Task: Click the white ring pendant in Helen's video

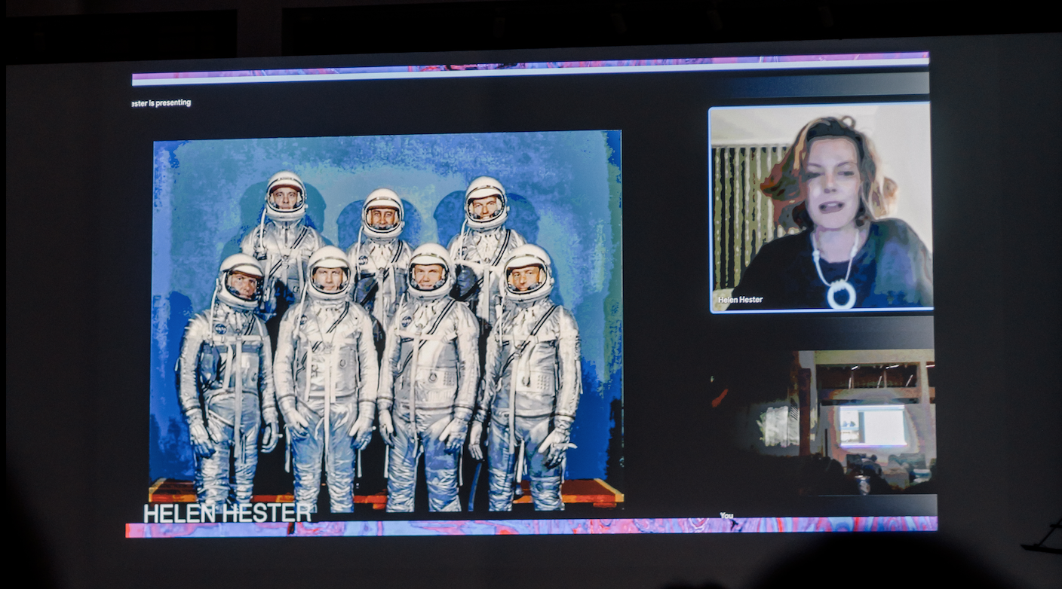Action: [840, 294]
